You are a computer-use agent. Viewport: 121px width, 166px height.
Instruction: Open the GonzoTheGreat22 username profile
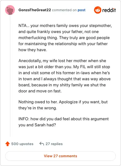click(x=35, y=10)
